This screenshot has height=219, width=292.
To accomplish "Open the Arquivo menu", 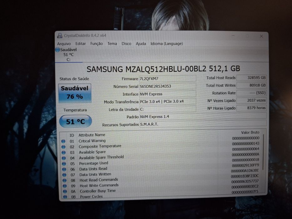I will (64, 44).
